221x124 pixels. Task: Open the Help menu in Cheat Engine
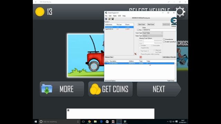click(x=124, y=16)
